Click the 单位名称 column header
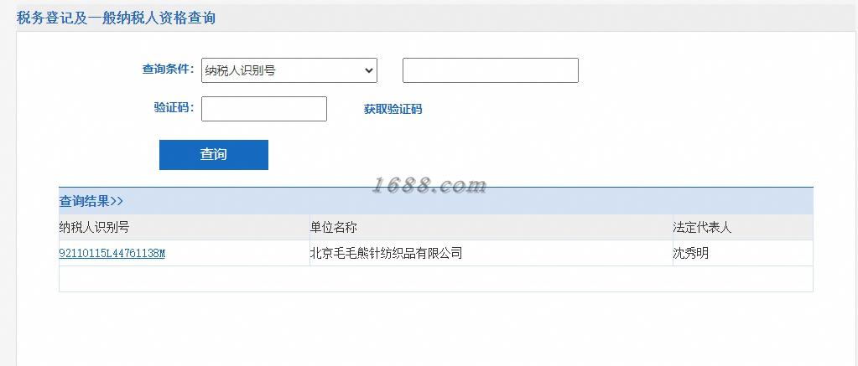Screen dimensions: 858x366 click(333, 227)
